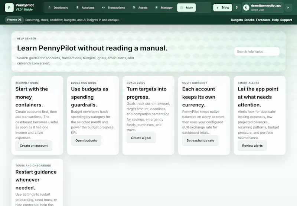
Task: Click the V1.0.1 Stable version label
Action: coord(24,10)
